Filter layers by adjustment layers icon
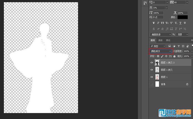This screenshot has width=193, height=119. click(174, 46)
